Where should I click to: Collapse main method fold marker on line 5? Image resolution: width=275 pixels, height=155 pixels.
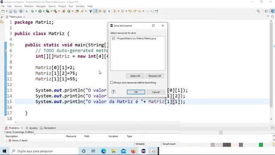pyautogui.click(x=13, y=45)
